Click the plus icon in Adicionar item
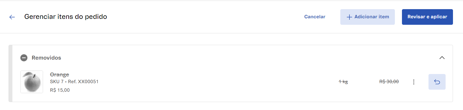 coord(349,17)
